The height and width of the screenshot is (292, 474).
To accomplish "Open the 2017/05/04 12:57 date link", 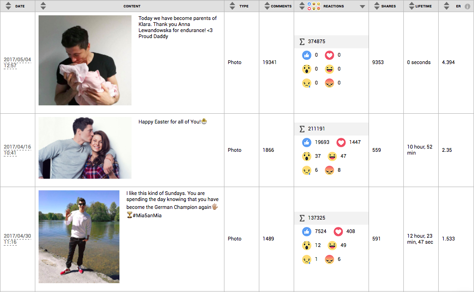I will (17, 63).
